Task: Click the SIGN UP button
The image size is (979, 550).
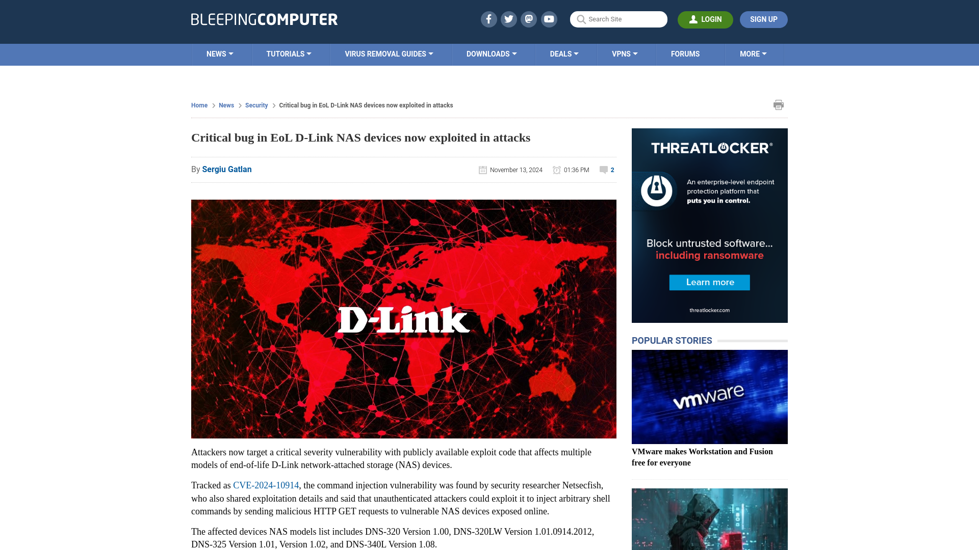Action: point(763,19)
